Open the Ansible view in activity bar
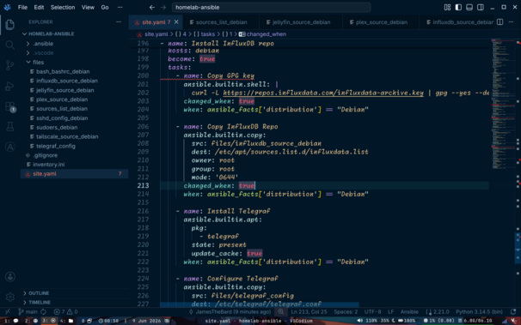The width and height of the screenshot is (521, 325). point(10,147)
